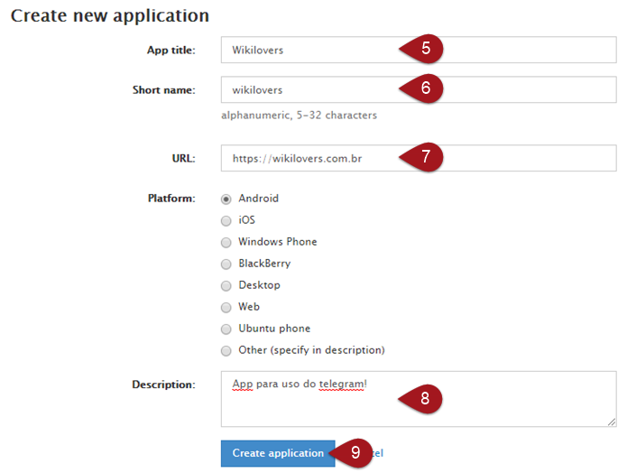Image resolution: width=627 pixels, height=473 pixels.
Task: Choose Web as the platform
Action: pos(226,307)
